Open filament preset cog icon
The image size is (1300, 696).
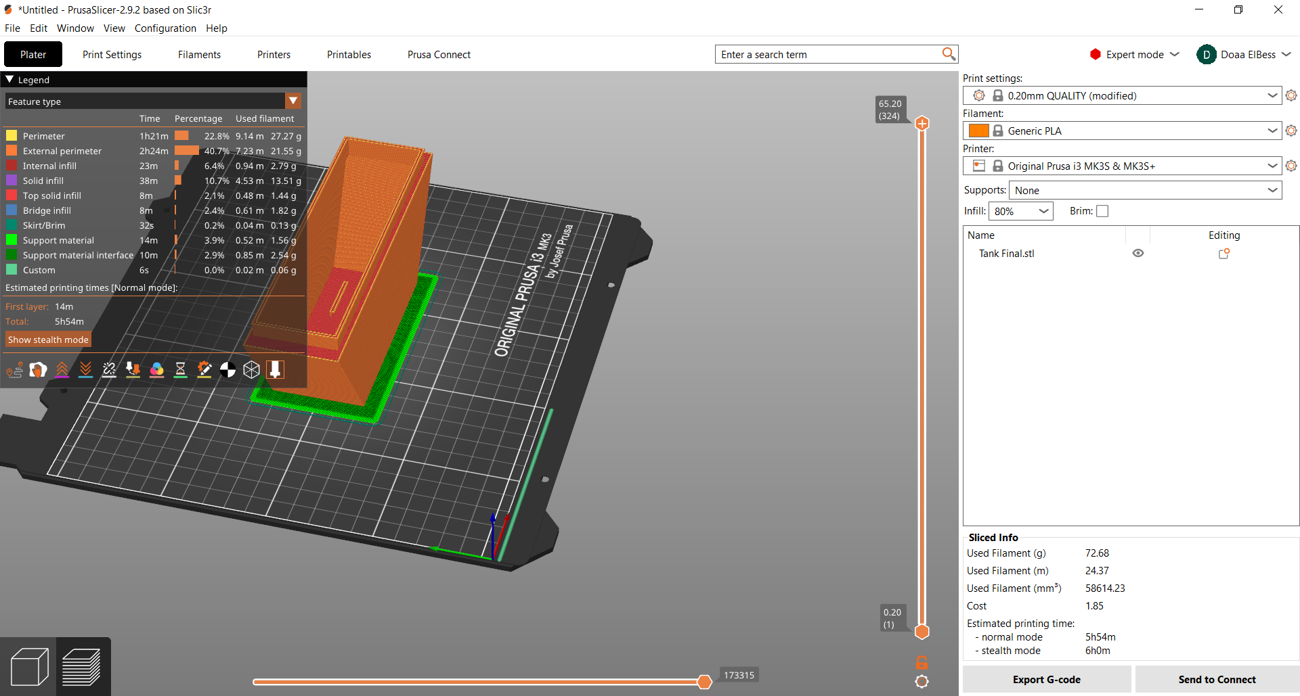click(x=1291, y=131)
